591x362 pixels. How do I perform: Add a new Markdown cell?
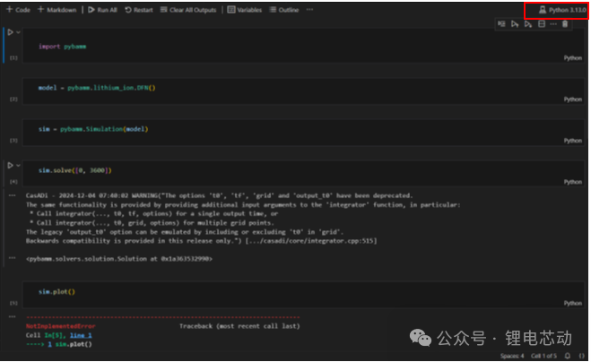[56, 10]
